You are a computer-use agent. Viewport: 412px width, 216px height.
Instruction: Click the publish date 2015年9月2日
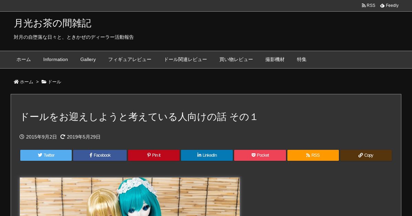(42, 137)
